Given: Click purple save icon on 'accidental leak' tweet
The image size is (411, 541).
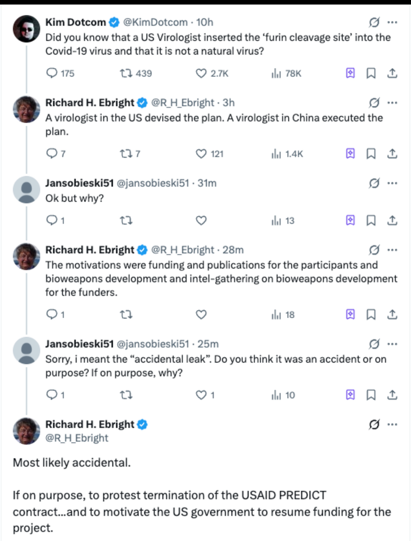Looking at the screenshot, I should (350, 395).
